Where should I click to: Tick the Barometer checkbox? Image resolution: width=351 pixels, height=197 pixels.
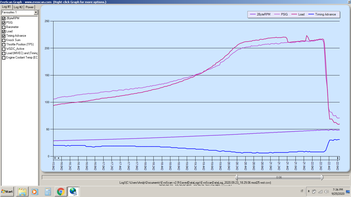point(4,27)
